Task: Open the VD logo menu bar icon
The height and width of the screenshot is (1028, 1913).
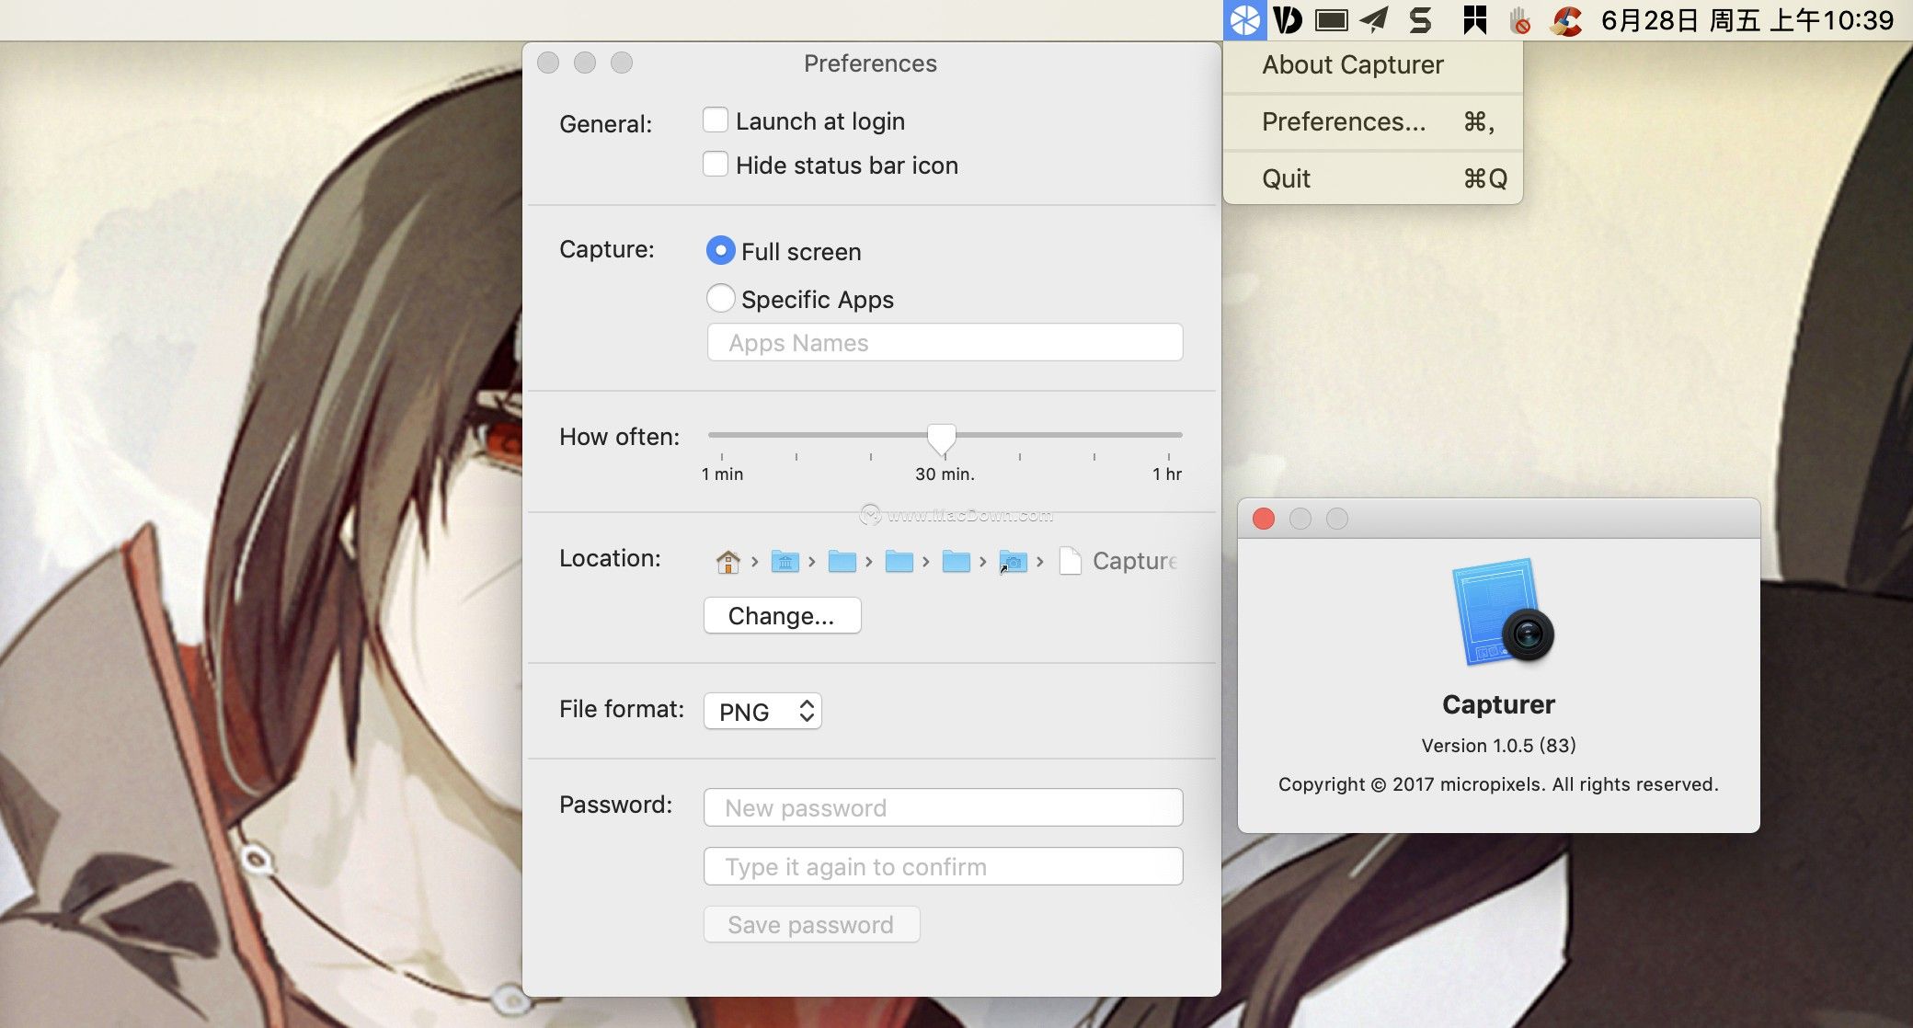Action: [x=1288, y=20]
